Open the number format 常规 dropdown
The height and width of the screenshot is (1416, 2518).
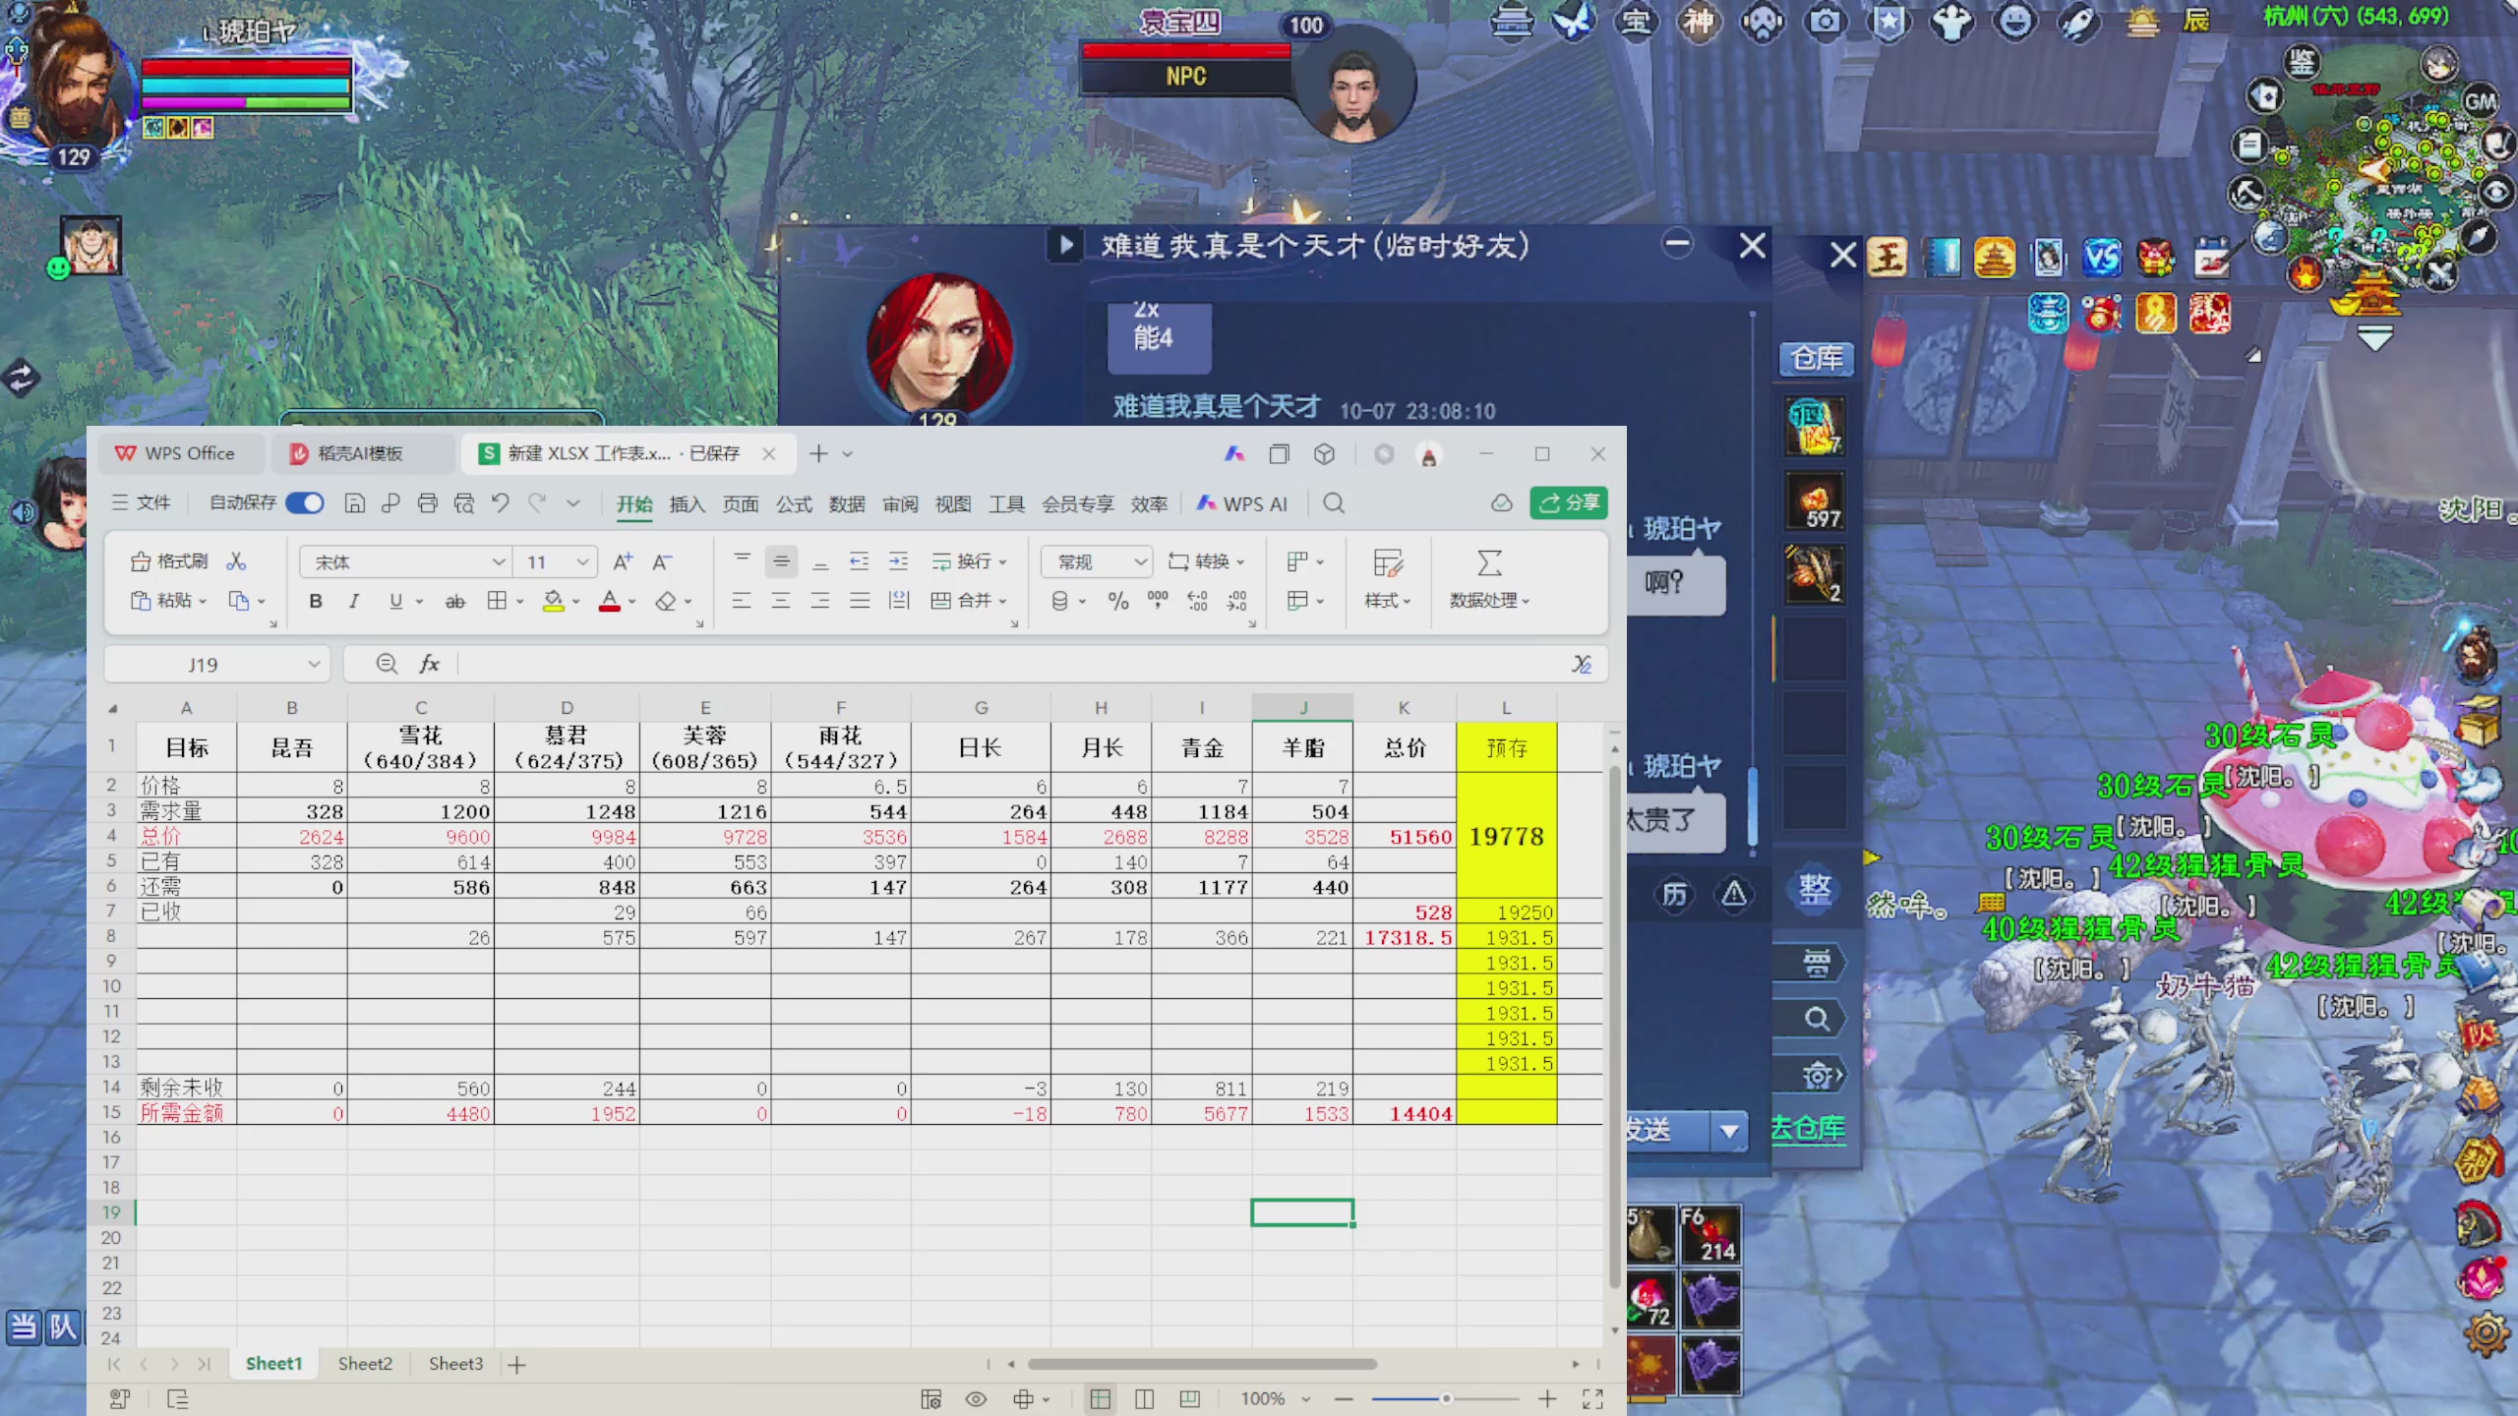1140,562
